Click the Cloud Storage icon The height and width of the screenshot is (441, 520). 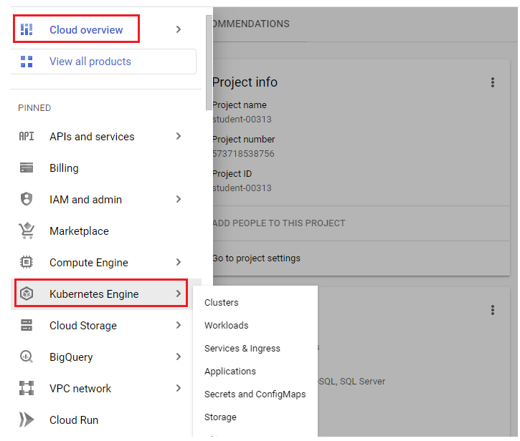click(27, 325)
